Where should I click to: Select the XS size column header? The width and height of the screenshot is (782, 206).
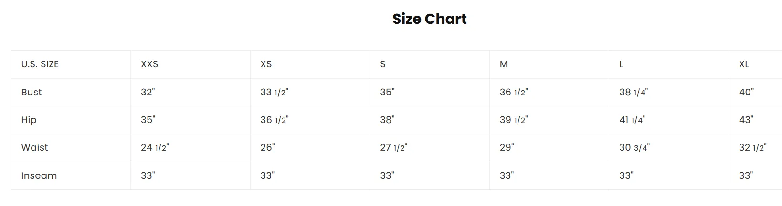tap(266, 64)
